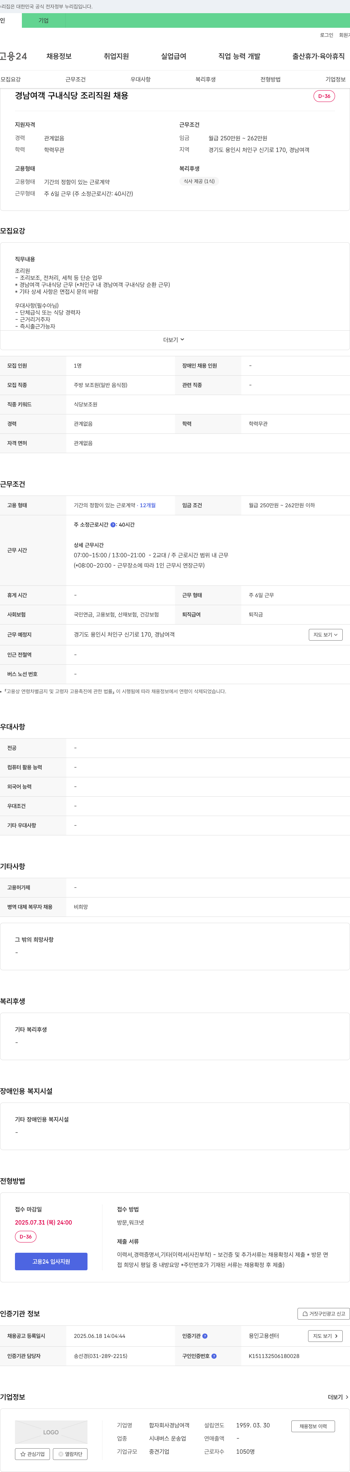Apply via 고용24 입사지원 button

(x=51, y=1261)
